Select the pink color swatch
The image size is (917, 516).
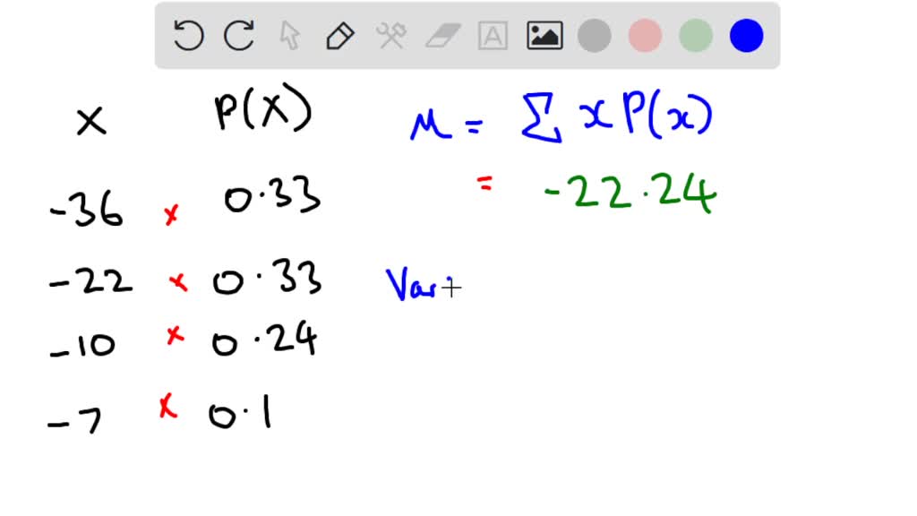click(x=646, y=35)
